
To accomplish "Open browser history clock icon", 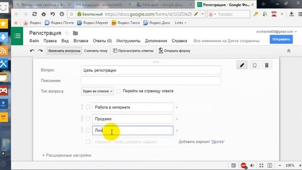I will (x=62, y=14).
